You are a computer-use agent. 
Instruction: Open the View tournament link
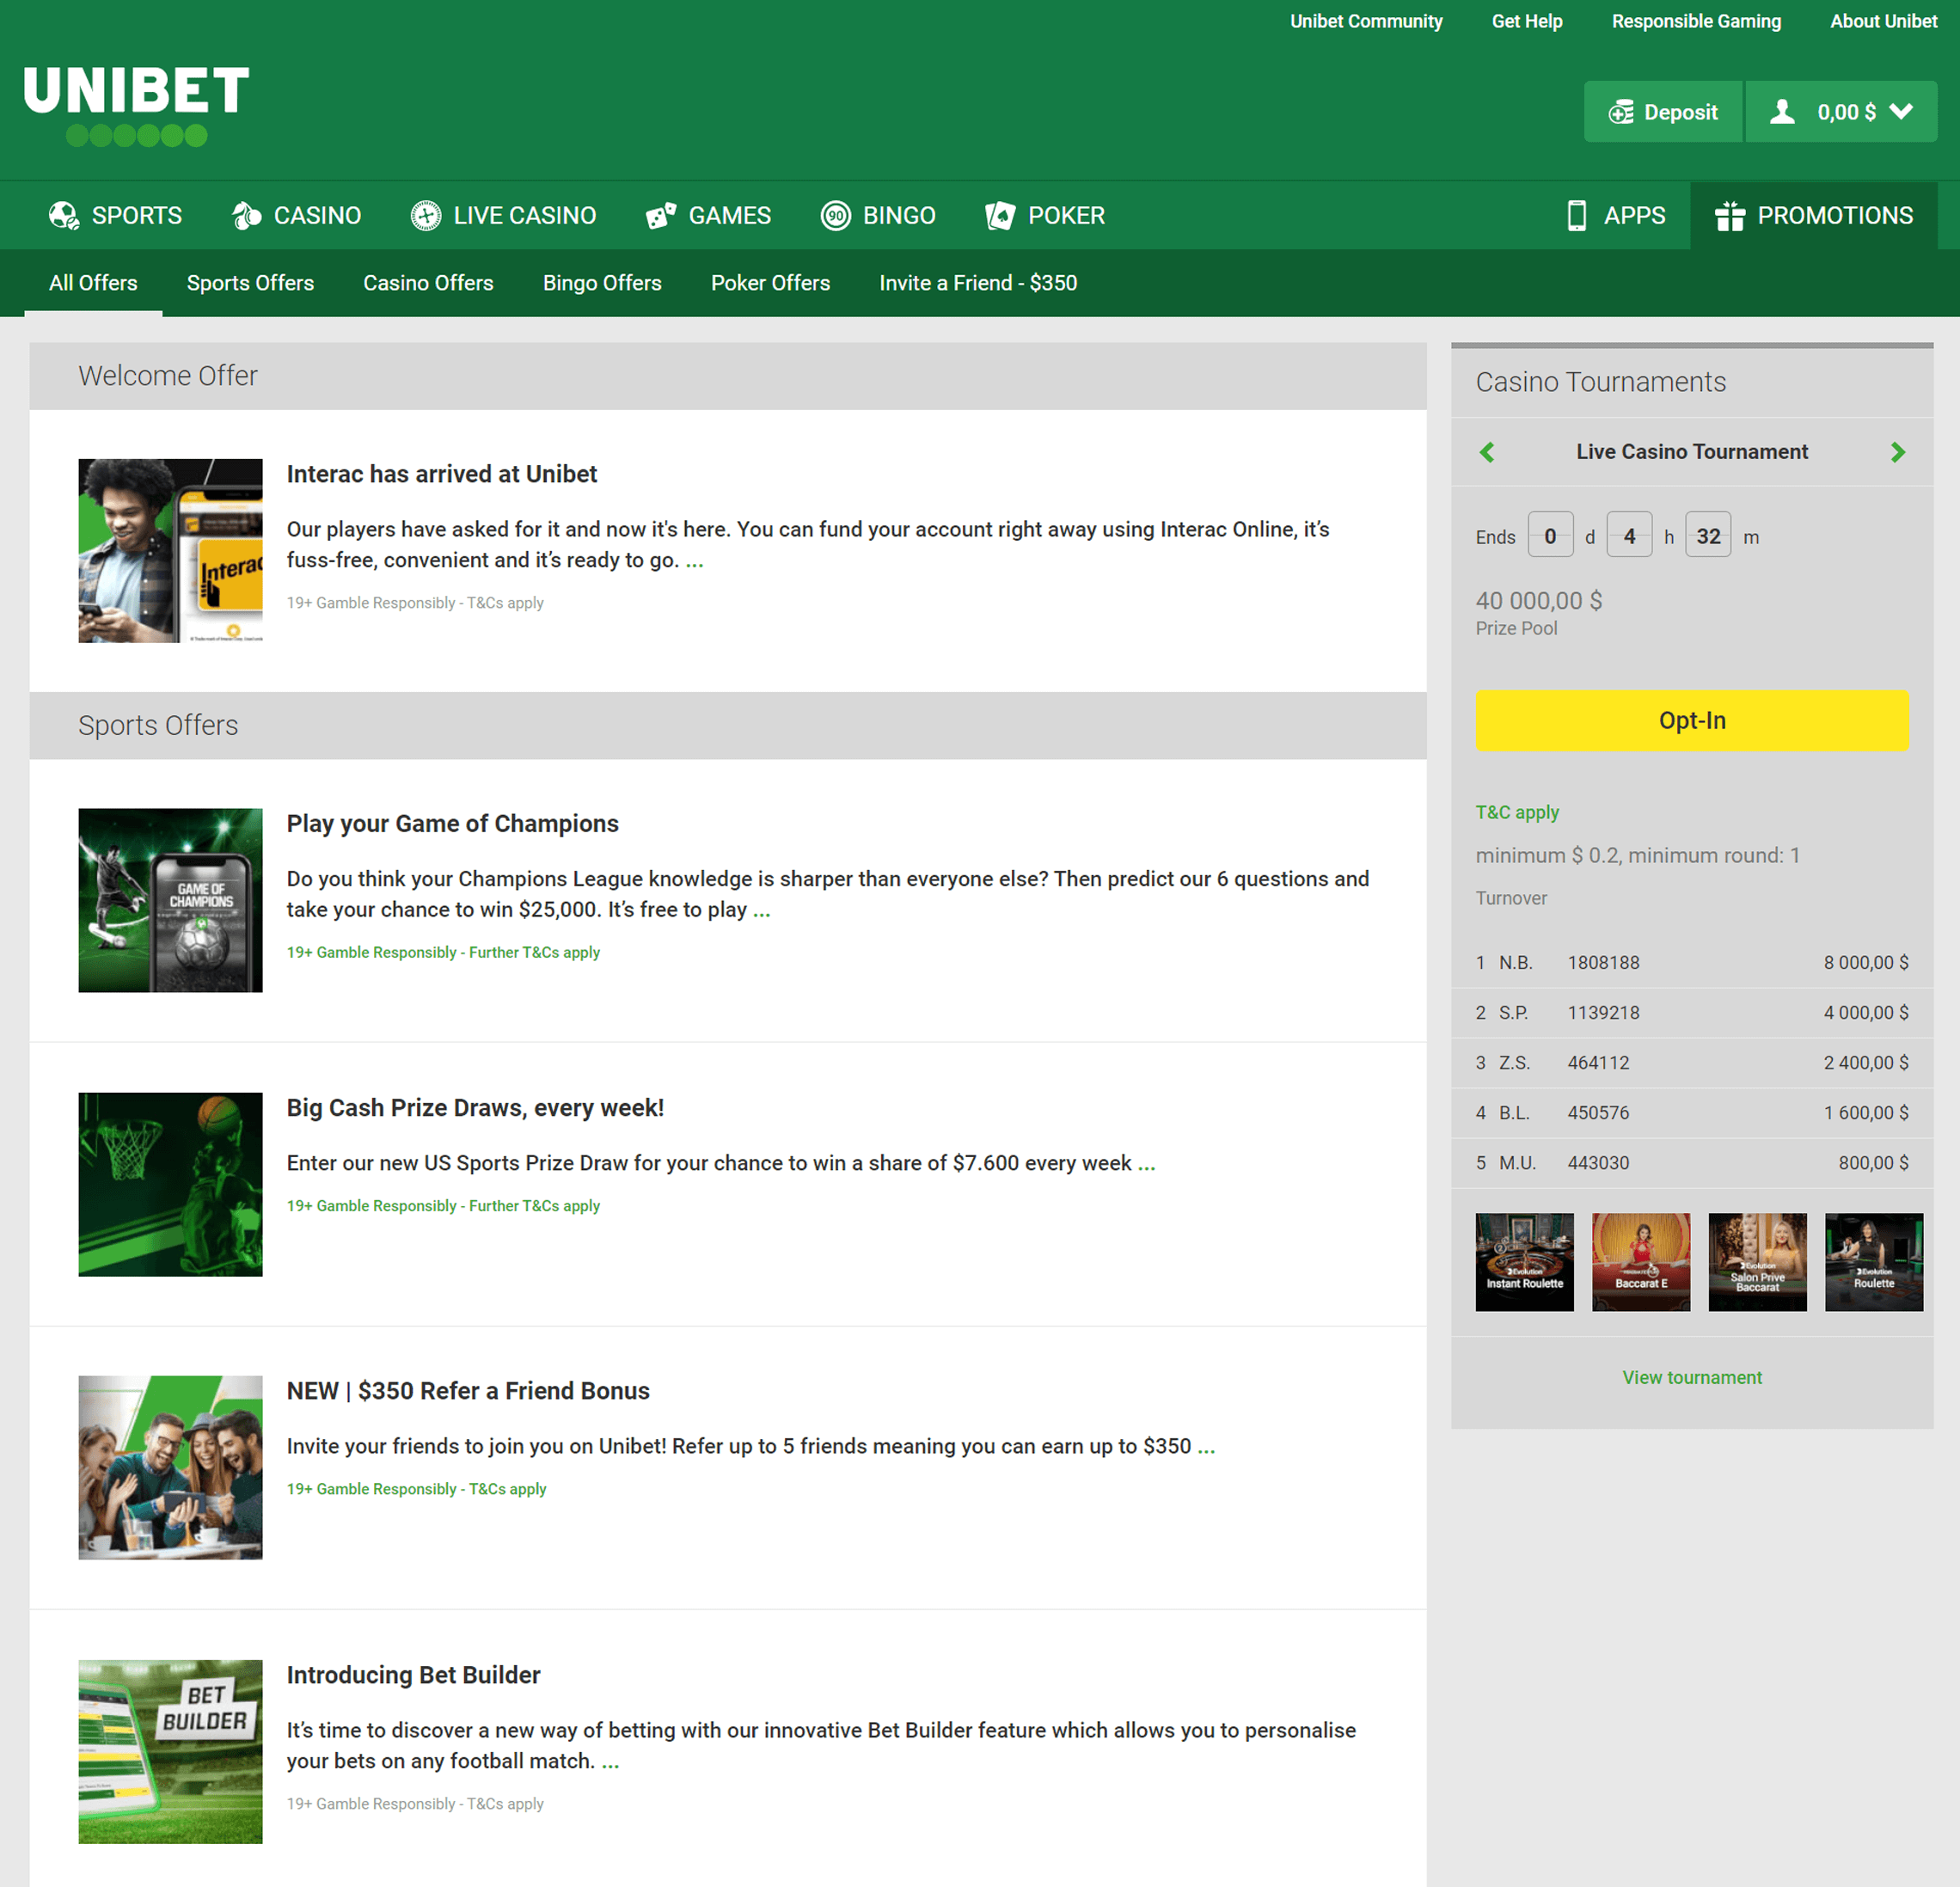[x=1691, y=1377]
